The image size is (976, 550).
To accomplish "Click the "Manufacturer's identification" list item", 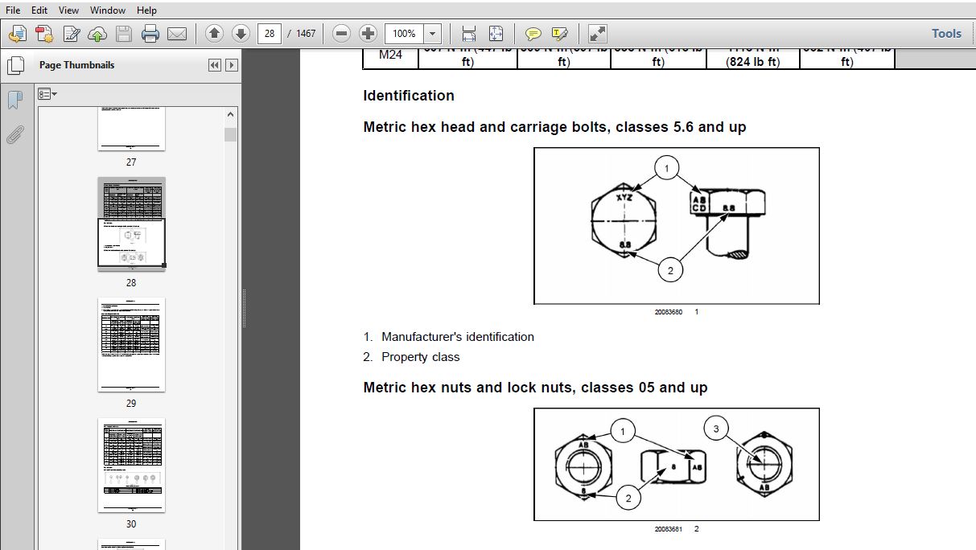I will (458, 337).
